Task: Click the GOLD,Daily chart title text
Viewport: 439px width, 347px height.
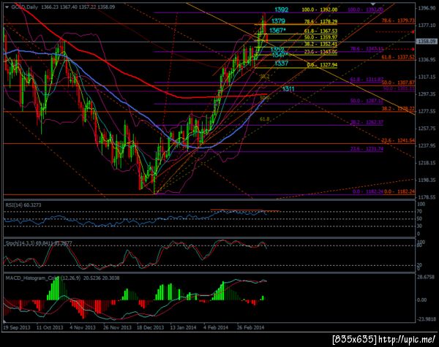Action: (24, 7)
